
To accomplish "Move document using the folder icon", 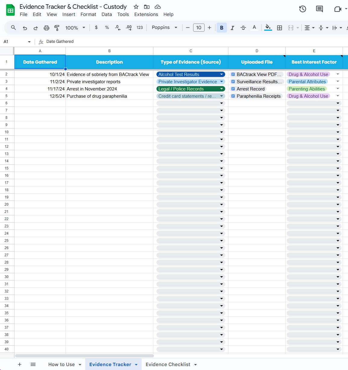I will click(x=147, y=7).
